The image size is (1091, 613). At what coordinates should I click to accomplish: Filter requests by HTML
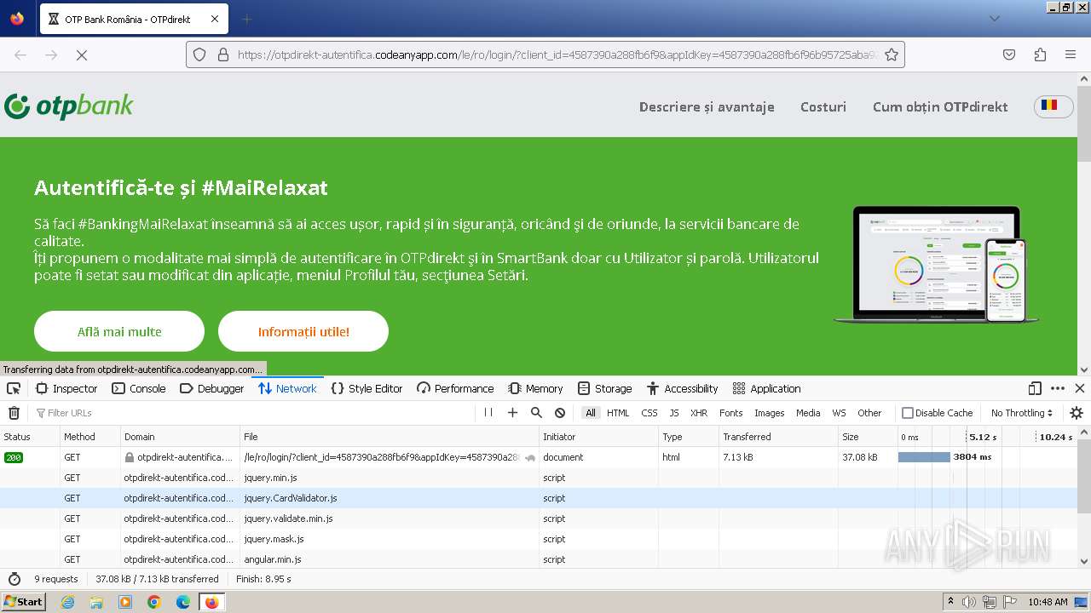(x=618, y=413)
